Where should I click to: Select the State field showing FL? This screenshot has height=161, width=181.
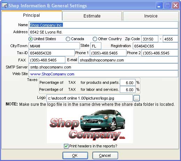pyautogui.click(x=96, y=46)
